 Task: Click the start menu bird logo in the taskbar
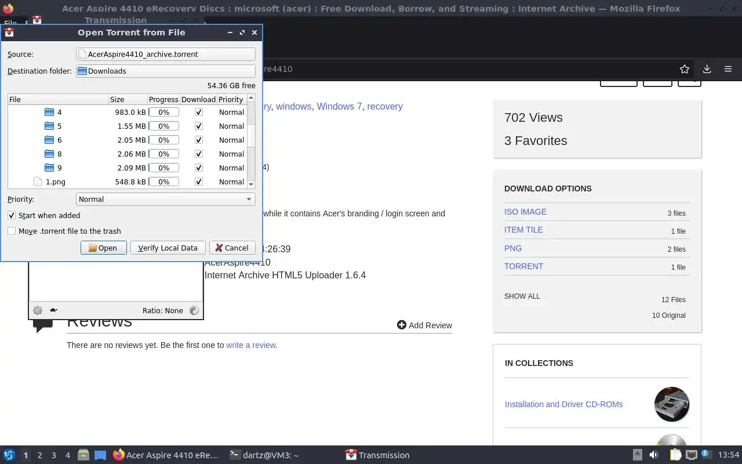(9, 455)
